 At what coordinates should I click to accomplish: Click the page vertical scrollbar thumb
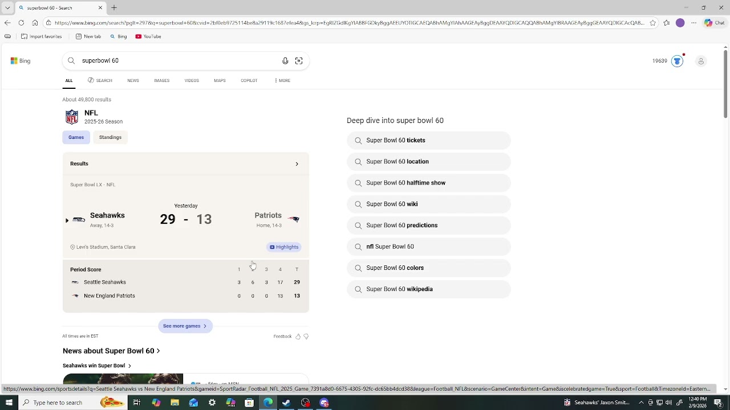725,84
